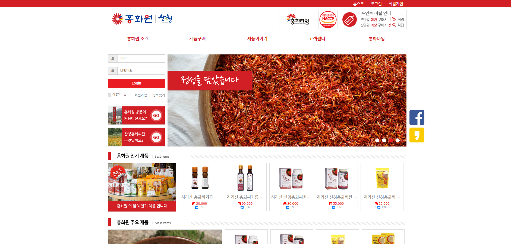Click the 홍화원 주요 제품 section heading
The height and width of the screenshot is (244, 511).
(x=133, y=222)
